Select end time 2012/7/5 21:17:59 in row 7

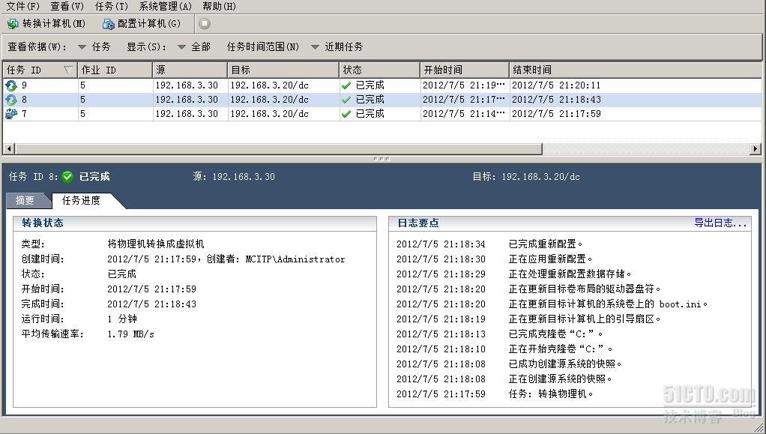coord(556,114)
